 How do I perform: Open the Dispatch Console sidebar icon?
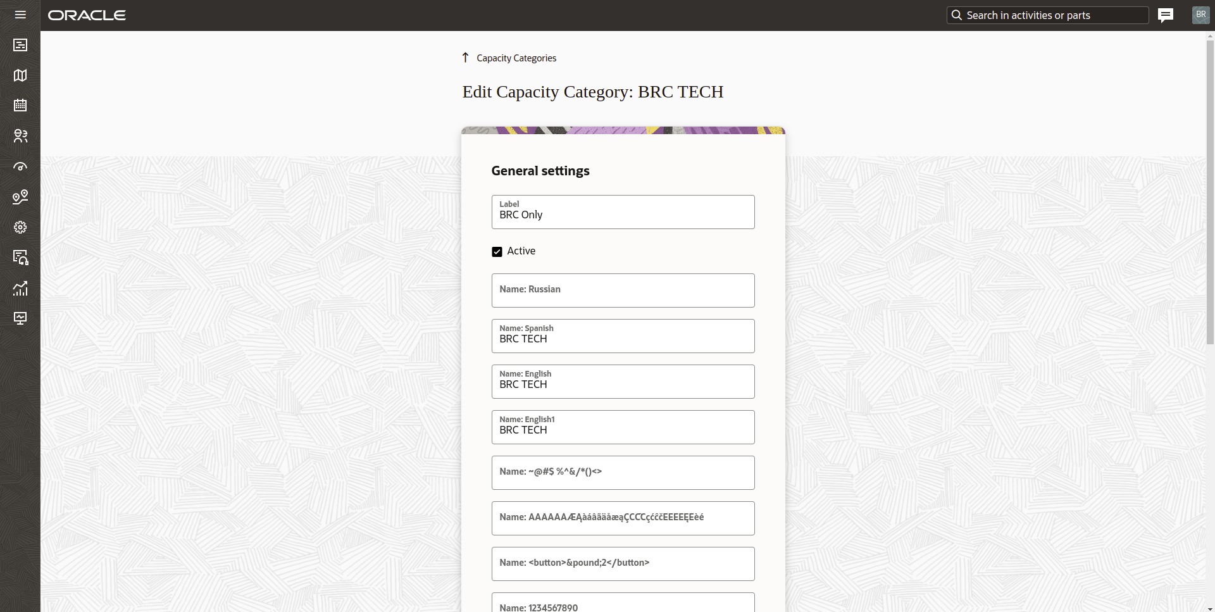[20, 45]
